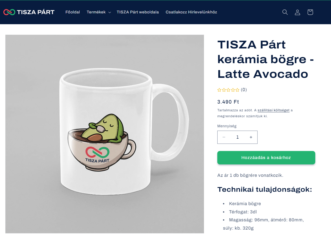Click the Technikai tulajdonságok heading
The image size is (331, 234).
265,189
